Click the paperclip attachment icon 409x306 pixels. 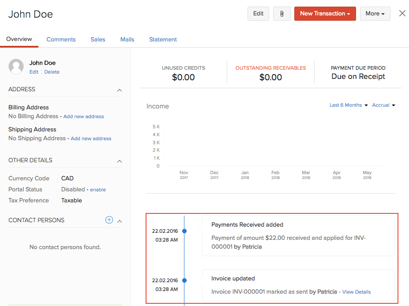click(281, 14)
